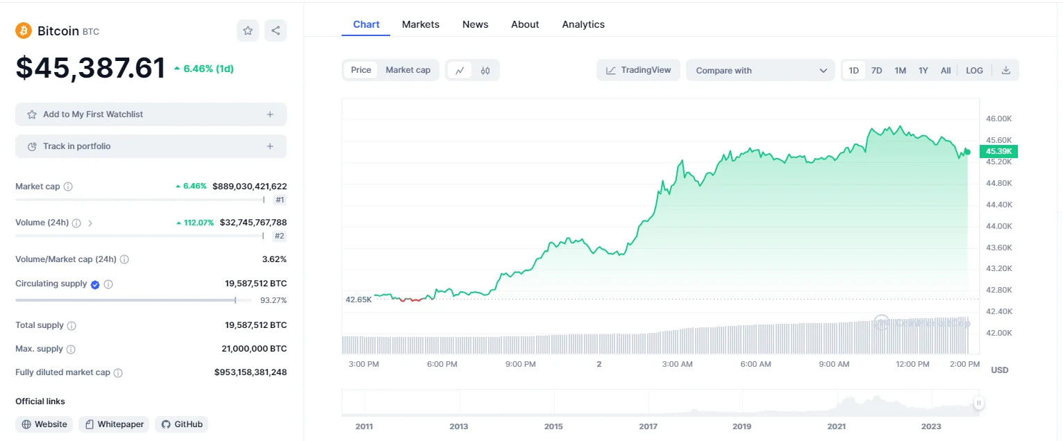Click the 42.65K opening price label
This screenshot has width=1063, height=441.
point(359,300)
